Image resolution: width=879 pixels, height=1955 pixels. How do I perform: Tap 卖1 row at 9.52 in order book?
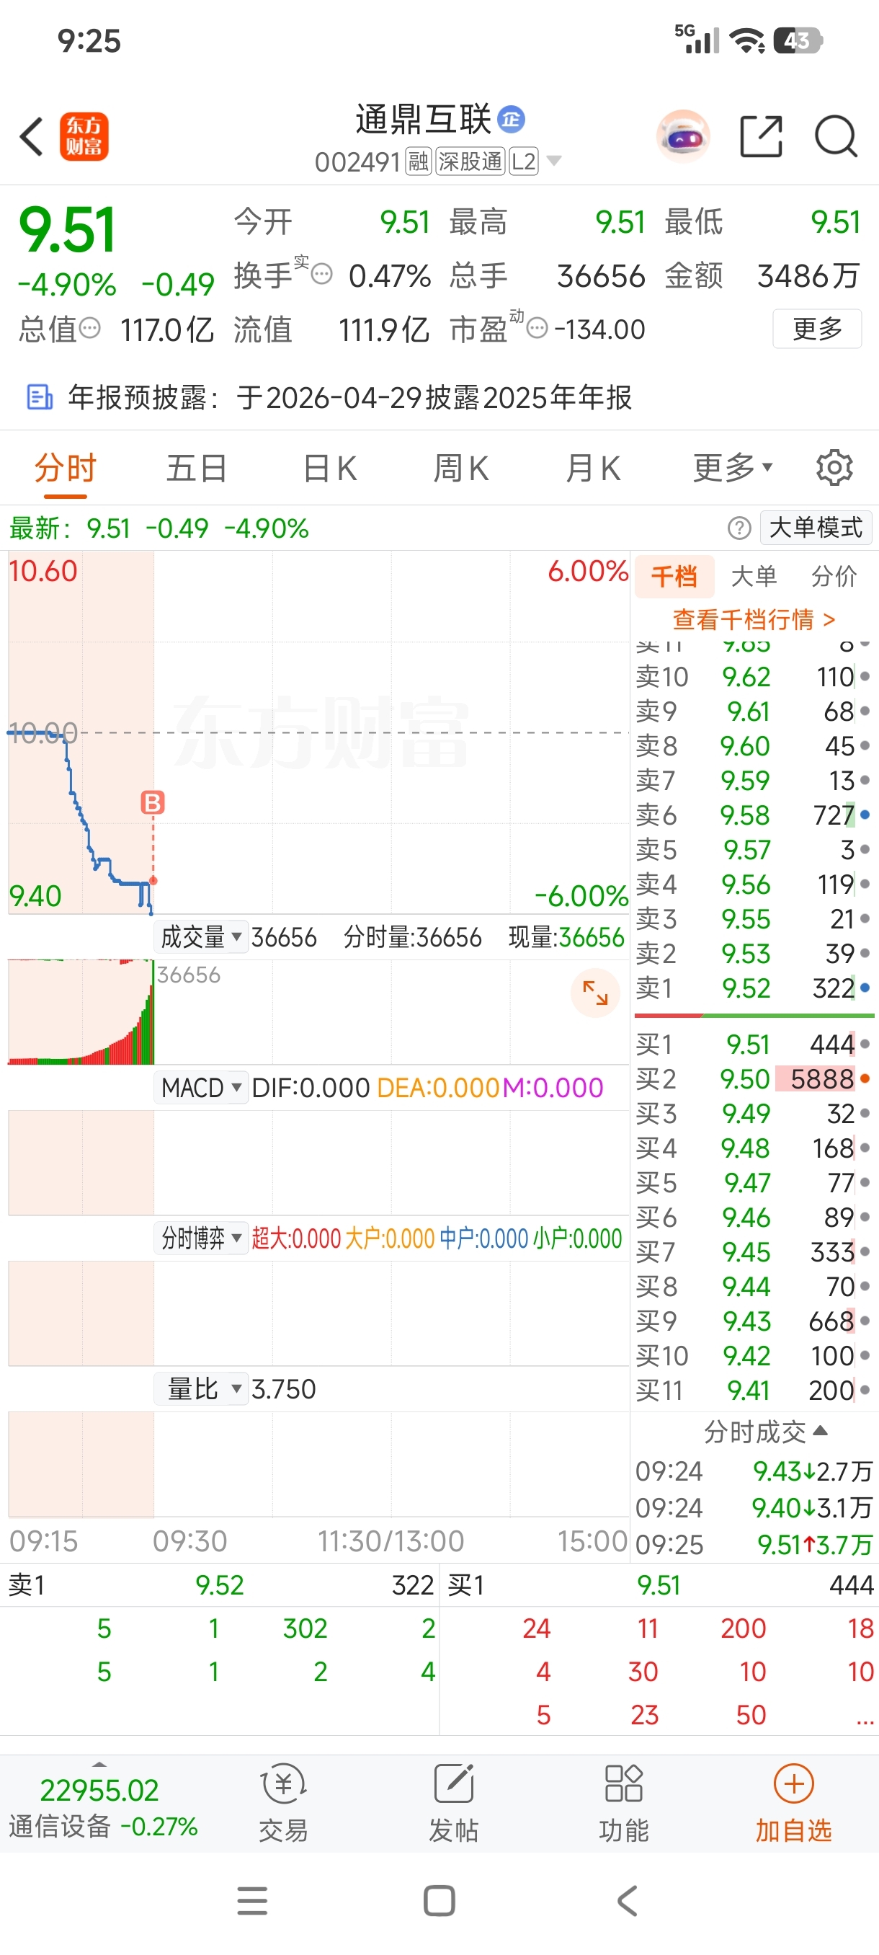tap(753, 988)
